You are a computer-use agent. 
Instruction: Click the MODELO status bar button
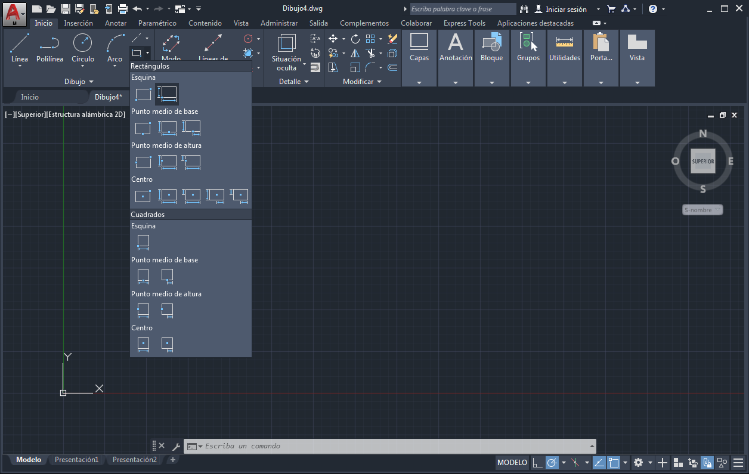click(512, 463)
